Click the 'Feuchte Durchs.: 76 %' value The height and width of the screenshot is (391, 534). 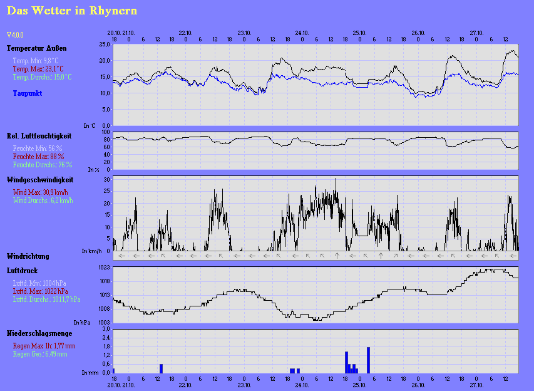point(43,164)
